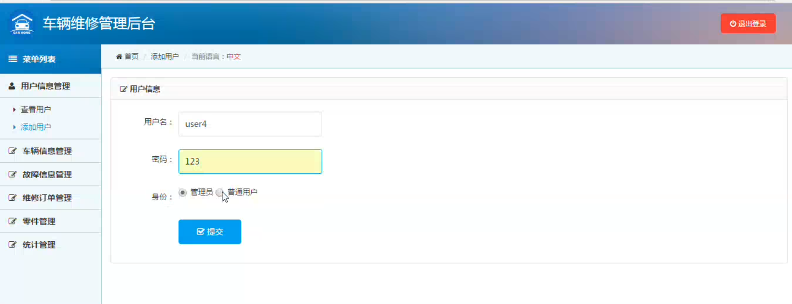Expand the 车辆信息管理 sidebar menu
792x304 pixels.
pos(51,151)
